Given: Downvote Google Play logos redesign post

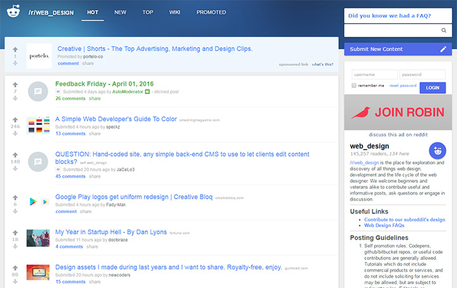Looking at the screenshot, I should point(15,211).
